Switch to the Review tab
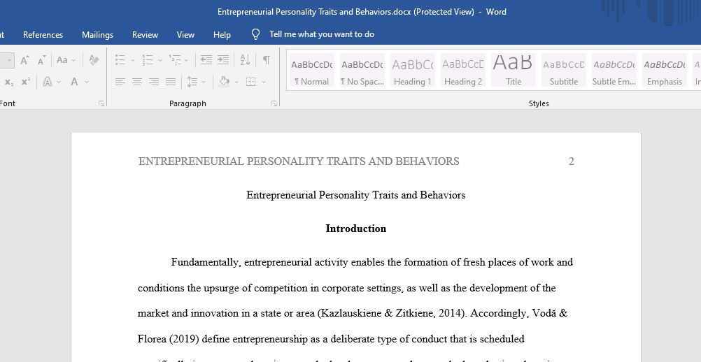The image size is (701, 362). [x=145, y=35]
